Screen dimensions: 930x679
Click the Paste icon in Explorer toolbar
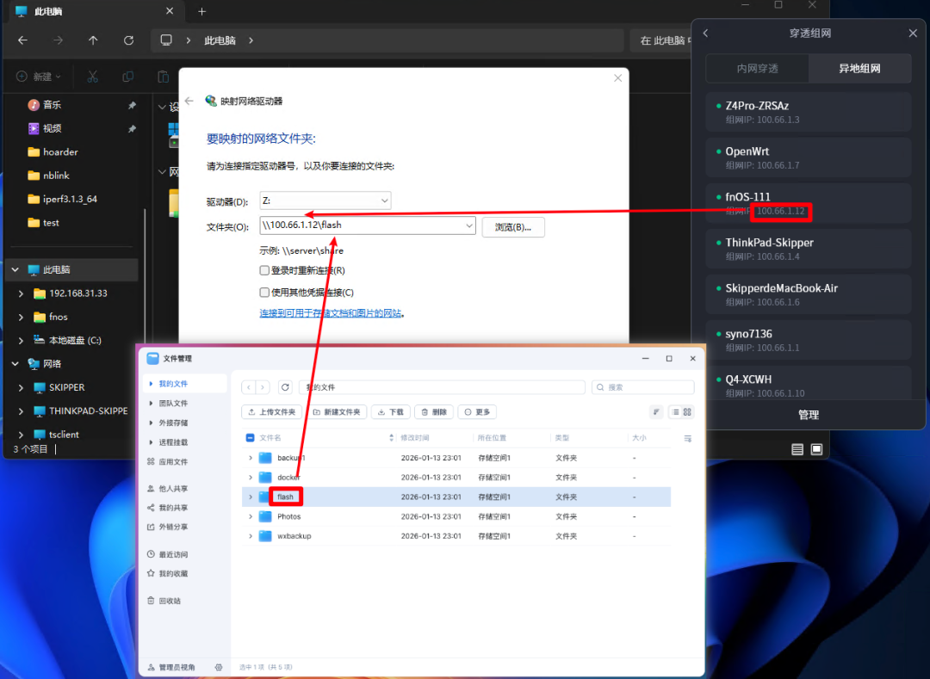[x=163, y=77]
